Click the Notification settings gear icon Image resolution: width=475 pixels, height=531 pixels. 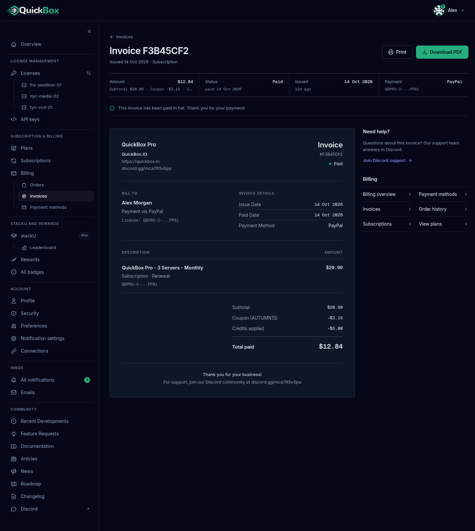(14, 338)
